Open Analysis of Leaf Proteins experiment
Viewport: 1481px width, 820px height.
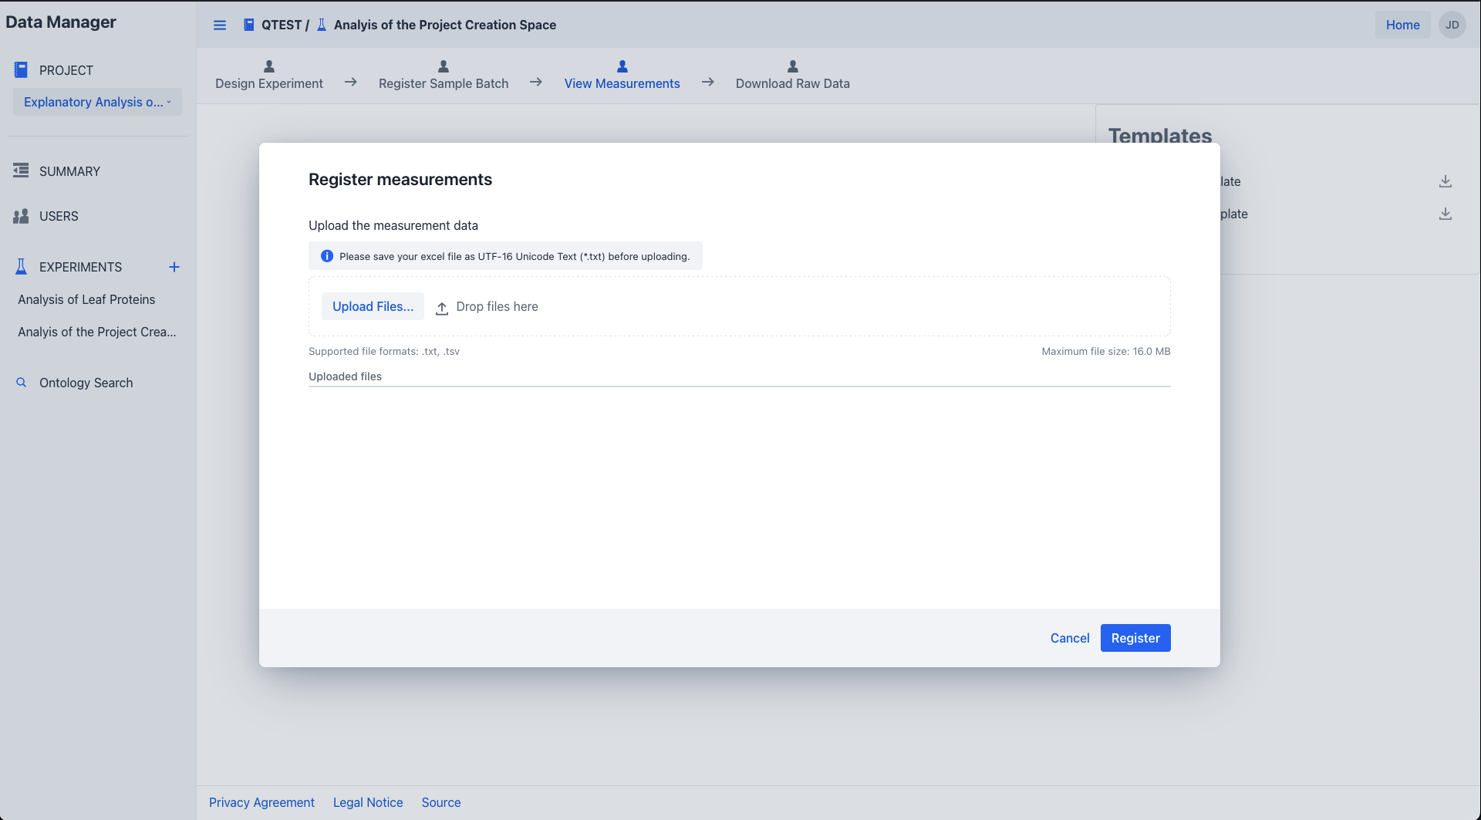coord(86,299)
